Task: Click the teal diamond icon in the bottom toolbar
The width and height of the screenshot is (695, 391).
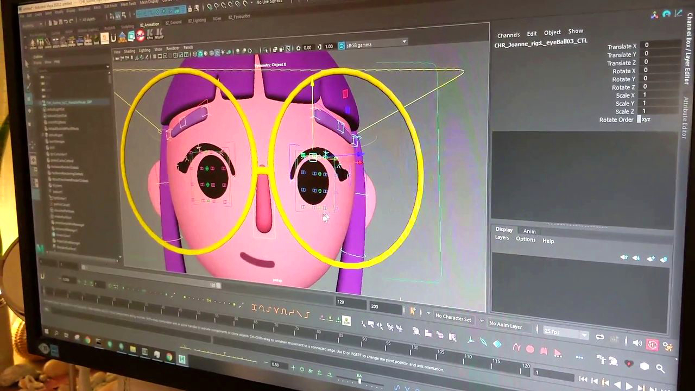Action: [497, 344]
